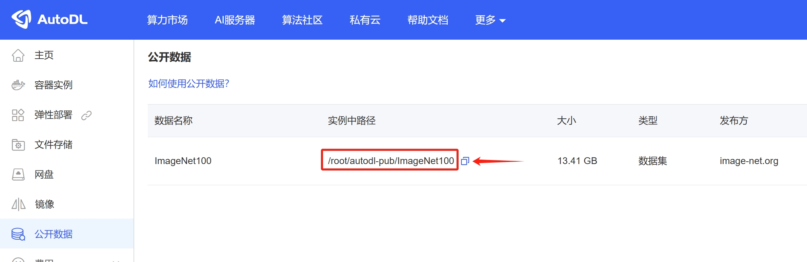The width and height of the screenshot is (807, 262).
Task: Select the 容器实例 container icon
Action: (18, 85)
